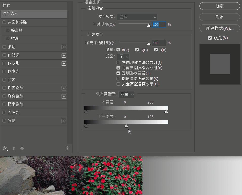Add another 描边 effect with plus icon
Image resolution: width=242 pixels, height=195 pixels.
(x=64, y=47)
